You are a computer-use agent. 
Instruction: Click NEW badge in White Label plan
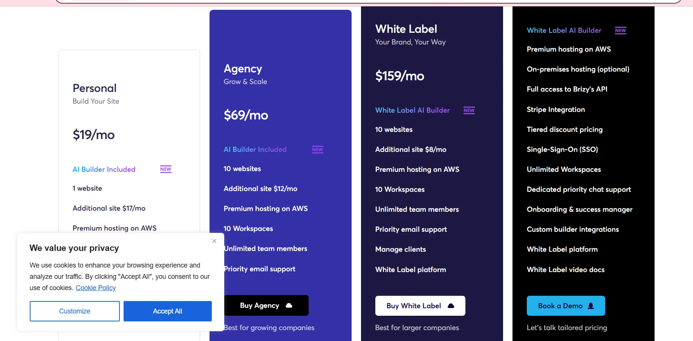point(469,110)
